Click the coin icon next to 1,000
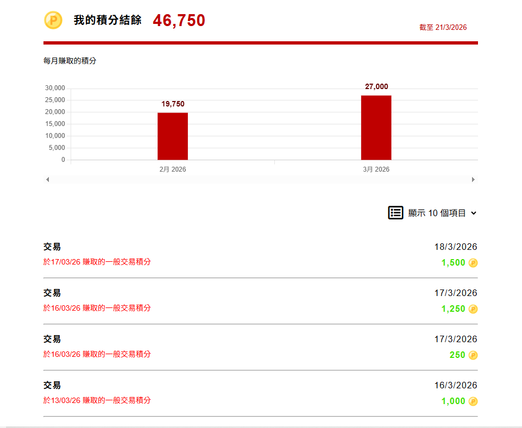The height and width of the screenshot is (428, 522). point(473,401)
